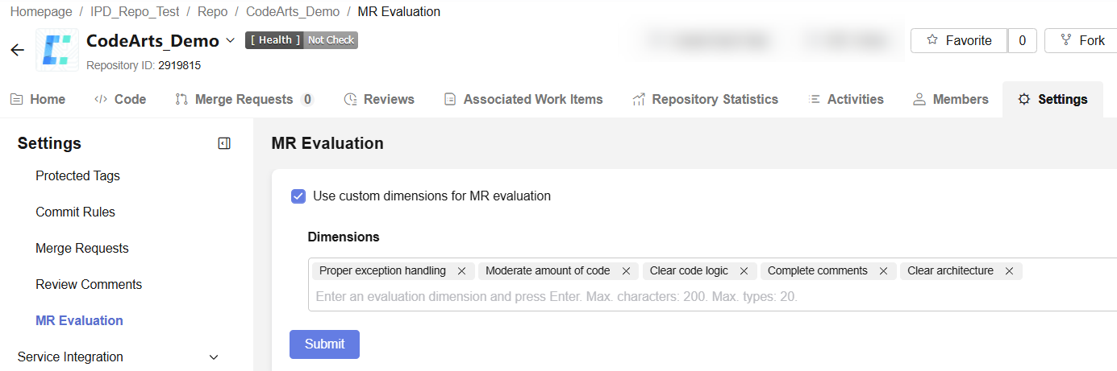Remove the Proper exception handling tag
Image resolution: width=1117 pixels, height=371 pixels.
461,271
